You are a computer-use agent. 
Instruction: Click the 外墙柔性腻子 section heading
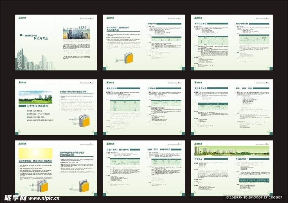pos(242,159)
